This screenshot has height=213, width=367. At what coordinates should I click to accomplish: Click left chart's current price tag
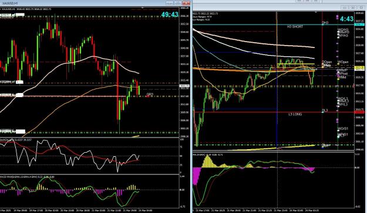[184, 86]
